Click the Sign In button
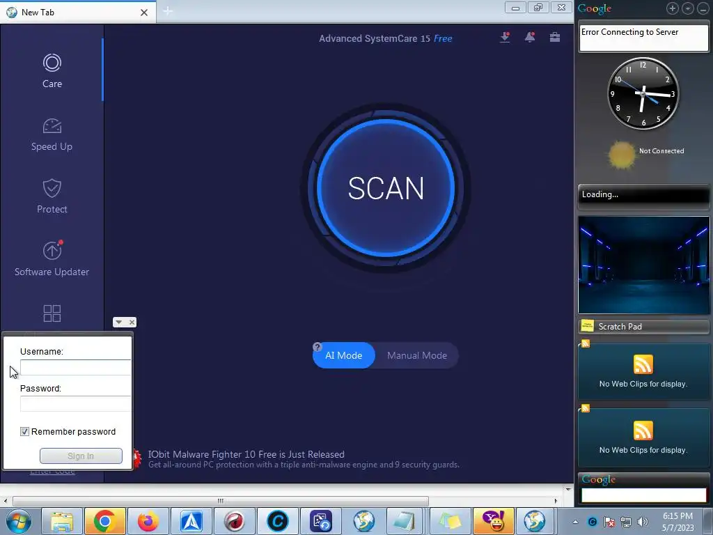Screen dimensions: 713x535 81,456
